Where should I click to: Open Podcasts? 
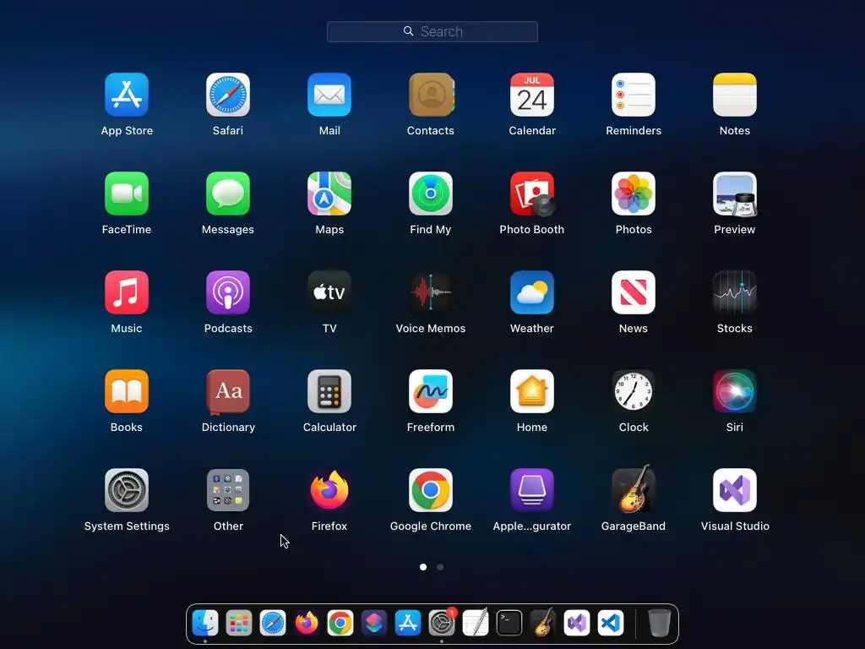228,292
